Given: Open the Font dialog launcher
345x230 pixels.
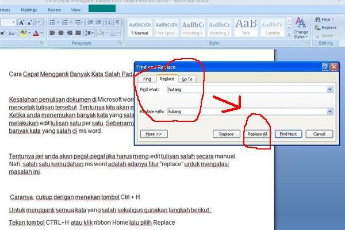Looking at the screenshot, I should point(42,43).
